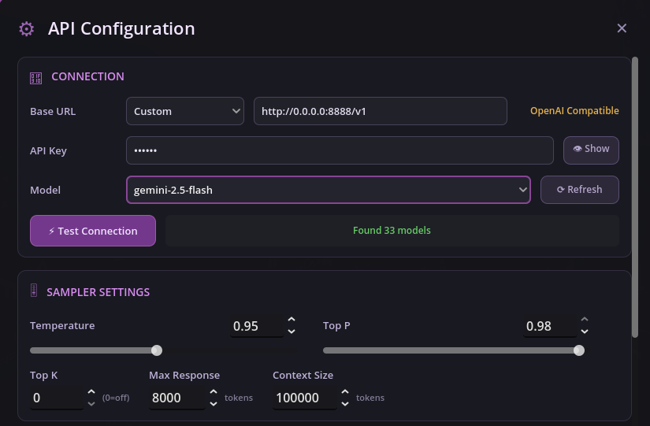
Task: Decrease Top P with the down arrow
Action: tap(585, 331)
